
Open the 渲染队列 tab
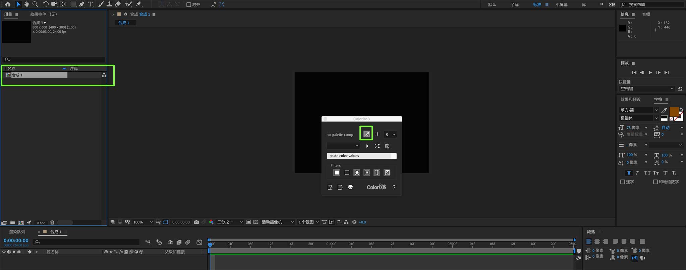tap(17, 231)
